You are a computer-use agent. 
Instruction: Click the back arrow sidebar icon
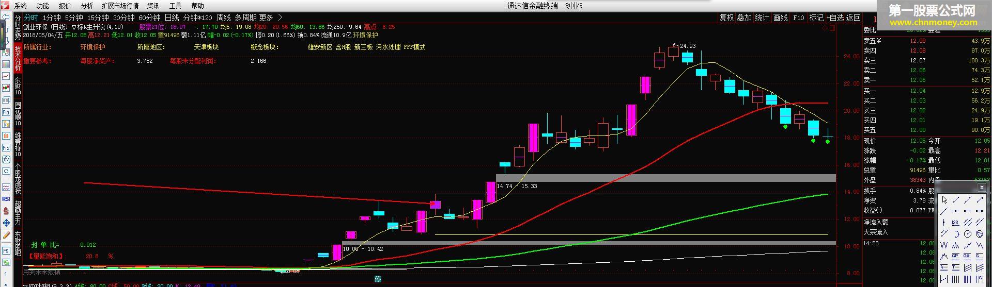click(6, 17)
